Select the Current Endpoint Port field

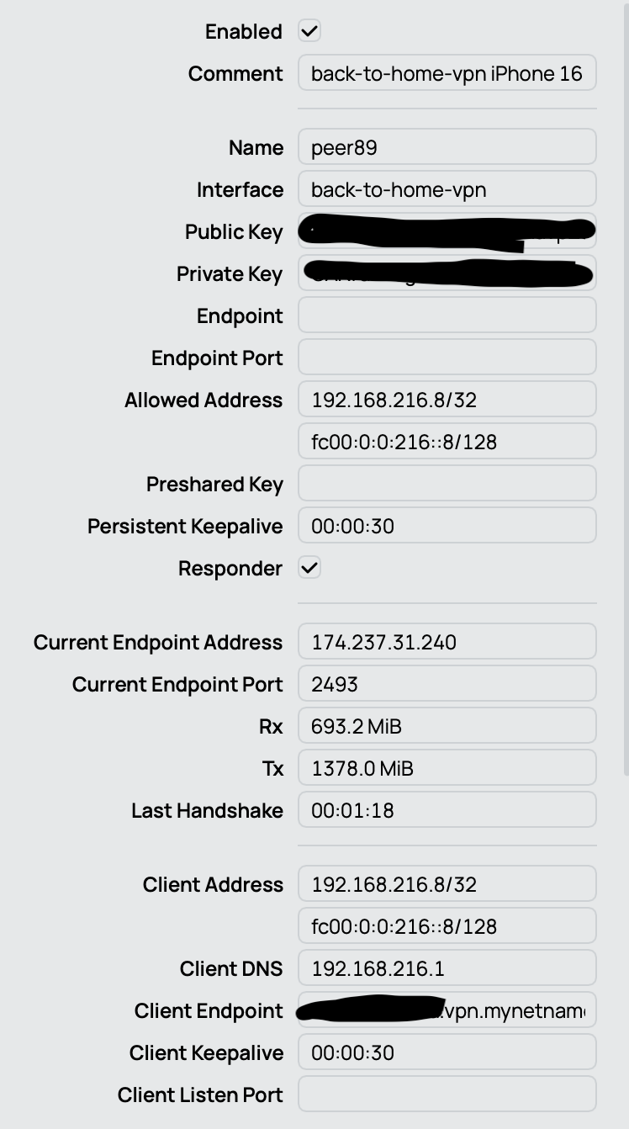tap(447, 685)
